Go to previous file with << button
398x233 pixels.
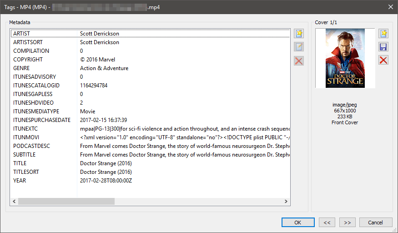pyautogui.click(x=327, y=223)
